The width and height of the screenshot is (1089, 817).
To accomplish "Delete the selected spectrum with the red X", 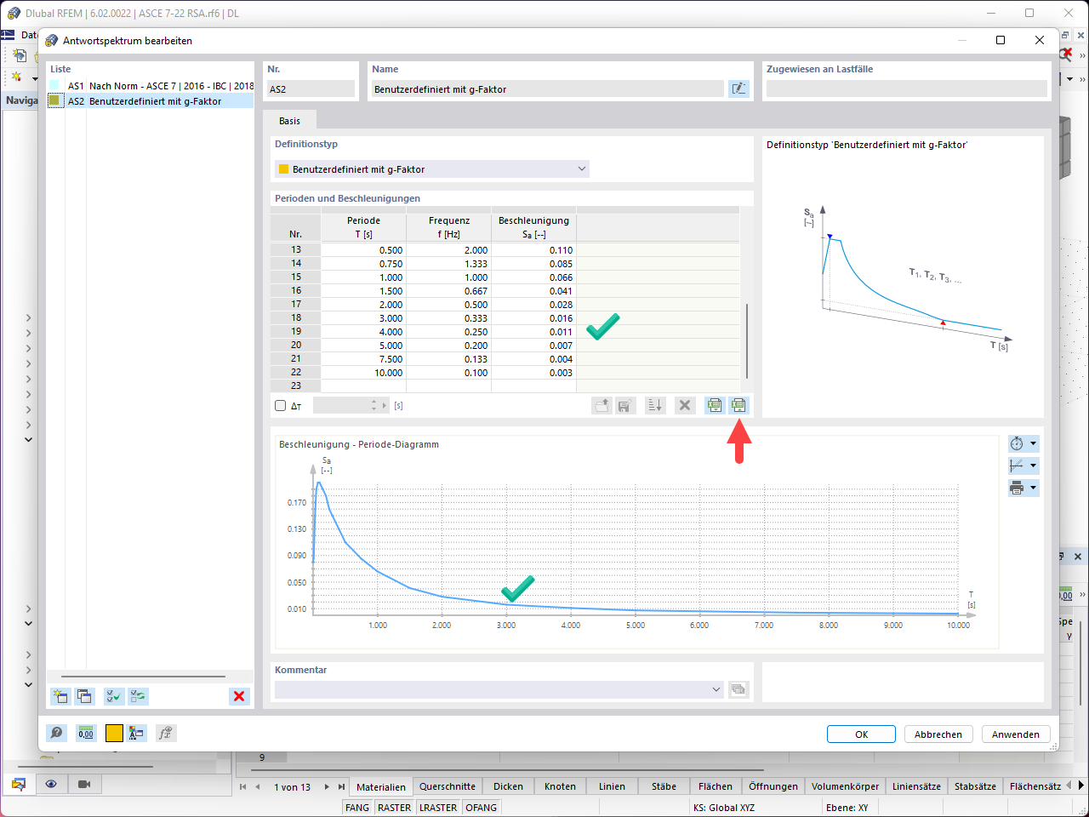I will [239, 696].
